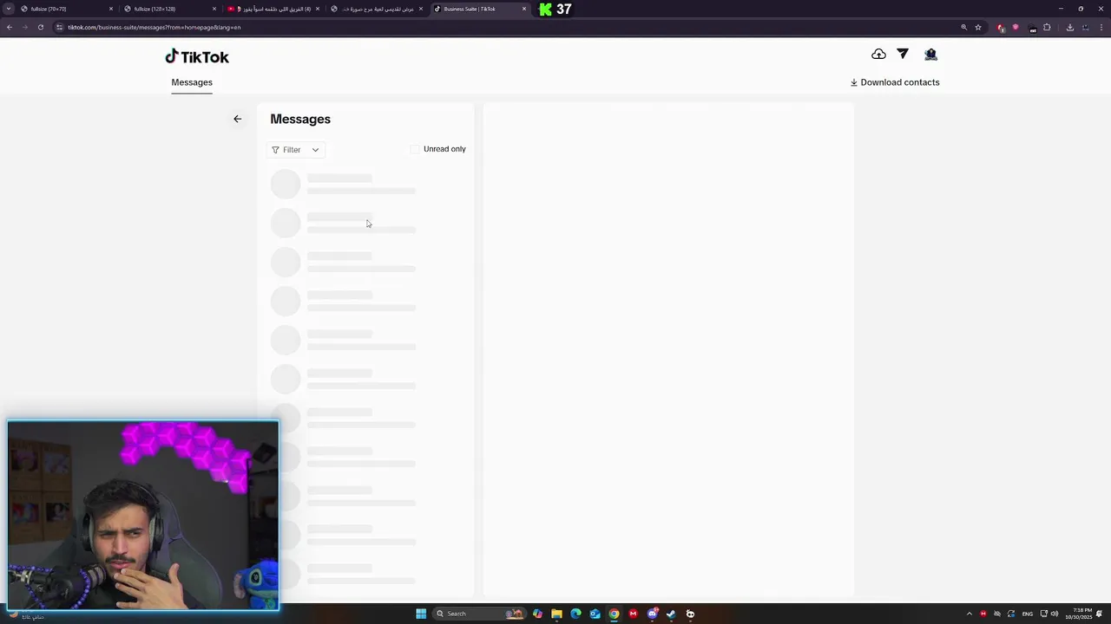Reload the page
This screenshot has height=624, width=1111.
40,27
